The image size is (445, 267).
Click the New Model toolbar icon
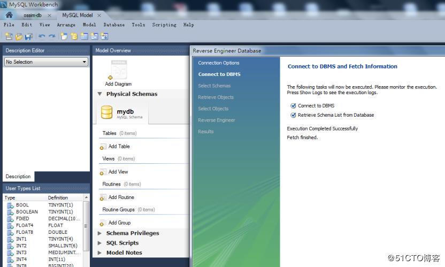tap(9, 36)
